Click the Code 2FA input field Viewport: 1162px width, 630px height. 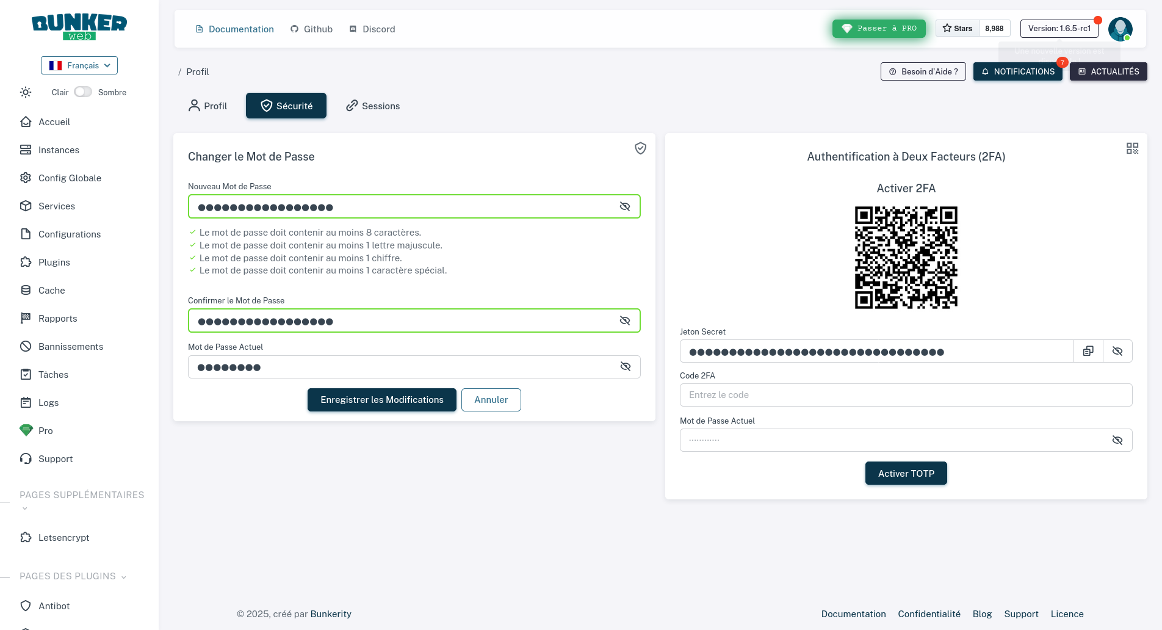(x=906, y=395)
